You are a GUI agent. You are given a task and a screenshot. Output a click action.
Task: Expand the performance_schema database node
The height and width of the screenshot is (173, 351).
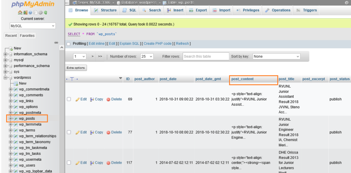(x=5, y=66)
